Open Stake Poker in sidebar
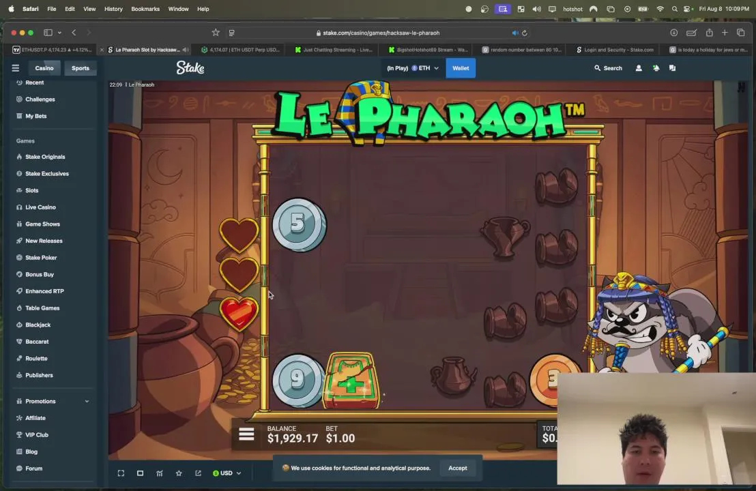The image size is (756, 491). tap(41, 258)
